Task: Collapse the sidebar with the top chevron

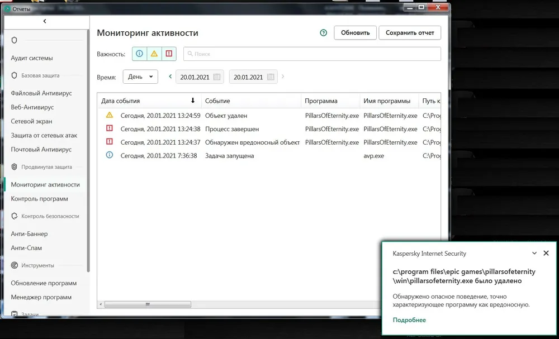Action: point(45,21)
